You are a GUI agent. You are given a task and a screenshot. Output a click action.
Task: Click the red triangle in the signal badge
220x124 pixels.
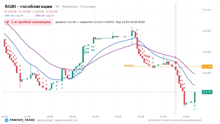click(x=8, y=22)
